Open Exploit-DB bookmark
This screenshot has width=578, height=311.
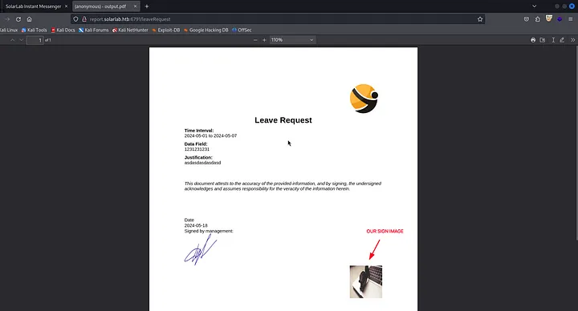coord(166,30)
